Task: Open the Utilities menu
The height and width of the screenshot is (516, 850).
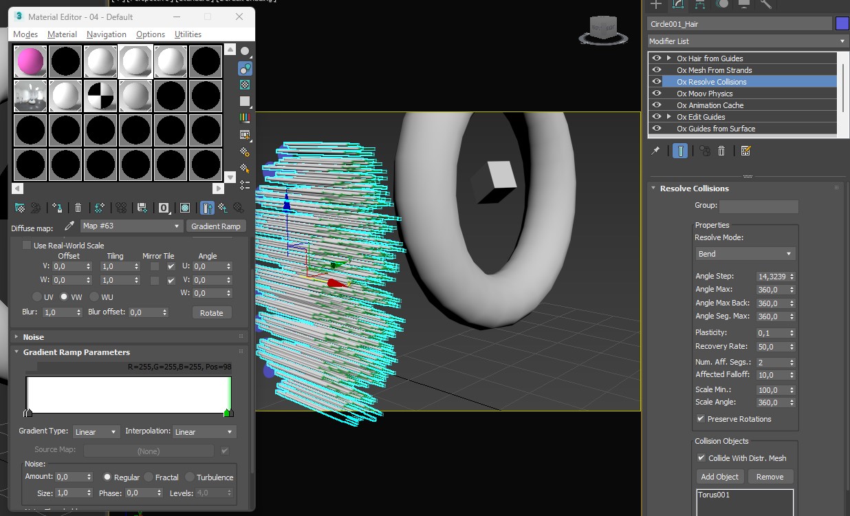Action: pyautogui.click(x=188, y=34)
